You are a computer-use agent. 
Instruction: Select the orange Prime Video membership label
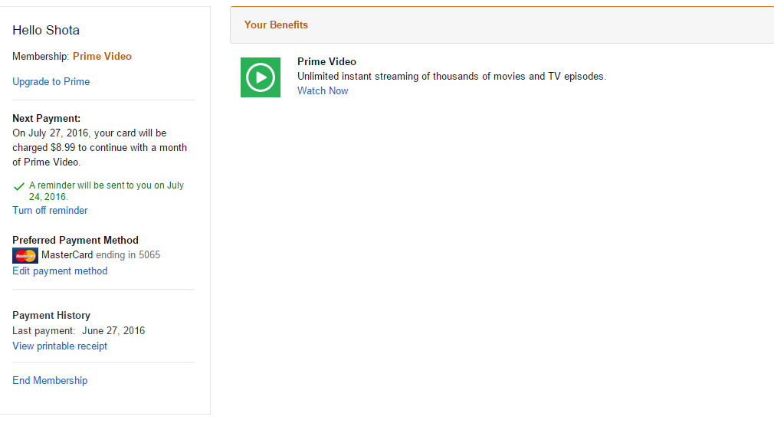(x=102, y=56)
